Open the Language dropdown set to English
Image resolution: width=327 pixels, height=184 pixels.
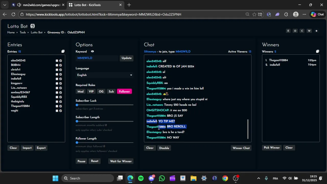click(x=104, y=75)
